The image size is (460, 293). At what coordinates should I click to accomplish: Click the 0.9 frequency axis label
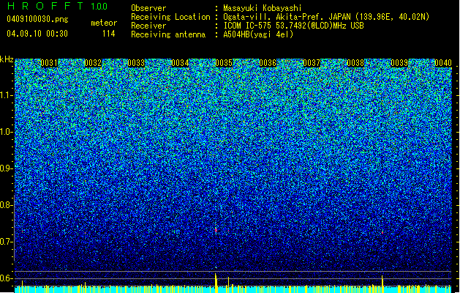(x=6, y=168)
